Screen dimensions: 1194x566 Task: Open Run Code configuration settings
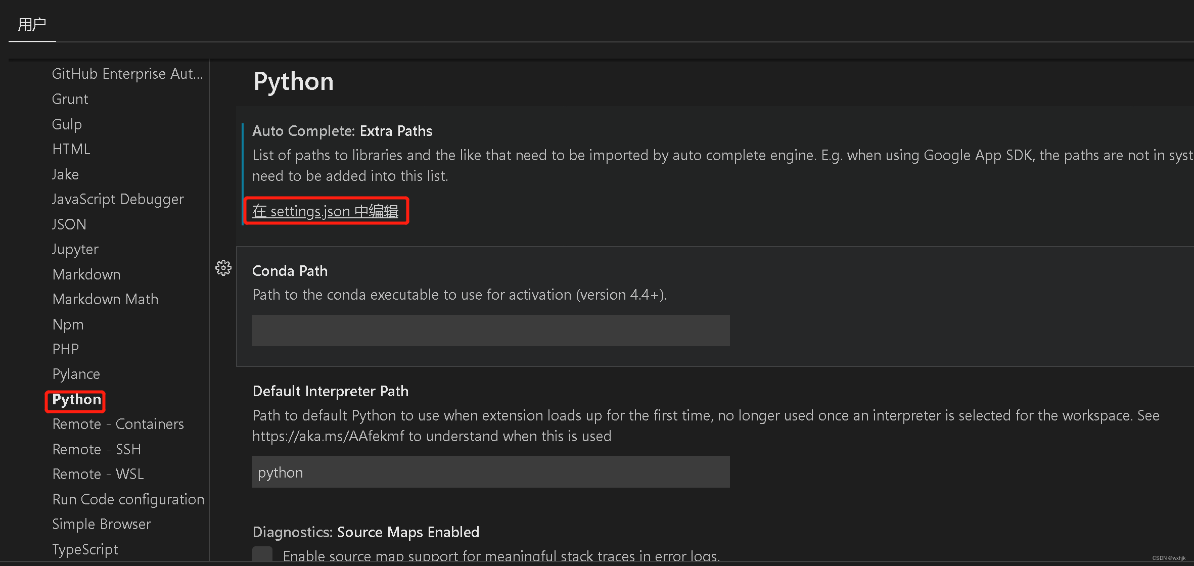point(128,499)
